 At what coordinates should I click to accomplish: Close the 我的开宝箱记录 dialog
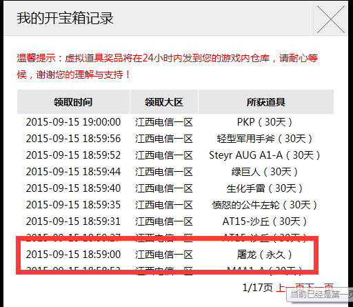(x=331, y=19)
